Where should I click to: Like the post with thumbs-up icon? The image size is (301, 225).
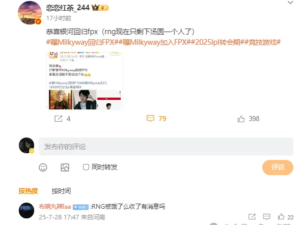241,119
